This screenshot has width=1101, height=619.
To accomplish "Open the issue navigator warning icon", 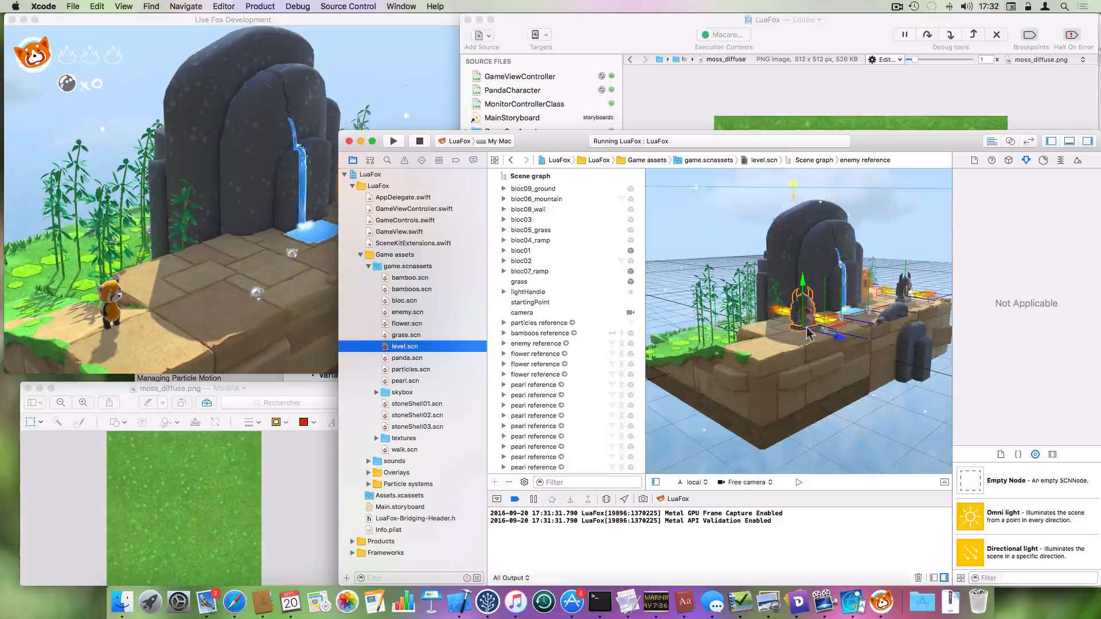I will point(404,160).
